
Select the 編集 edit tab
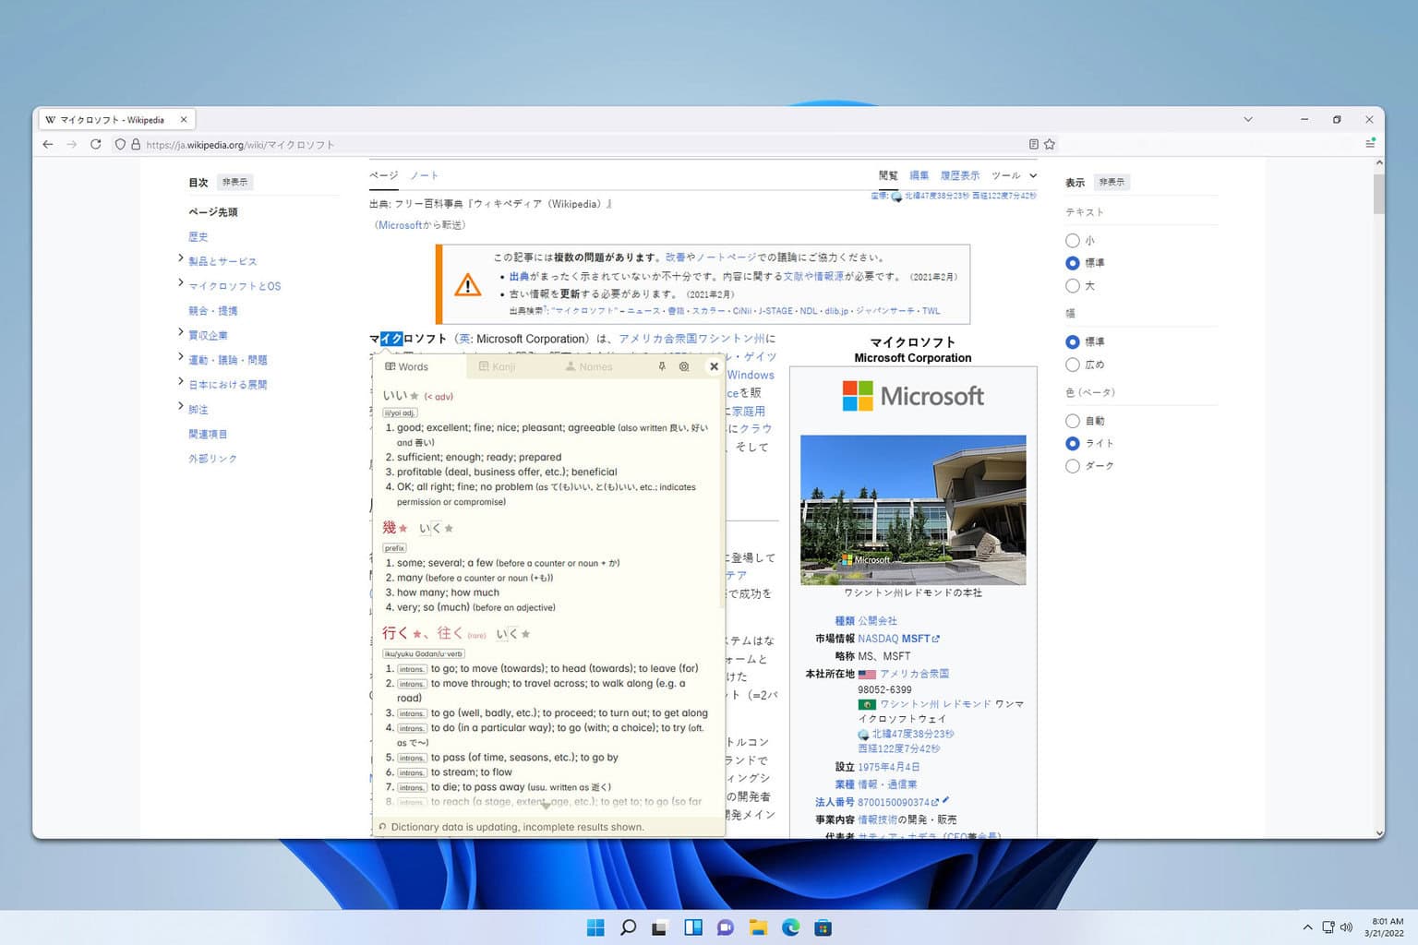click(x=919, y=175)
